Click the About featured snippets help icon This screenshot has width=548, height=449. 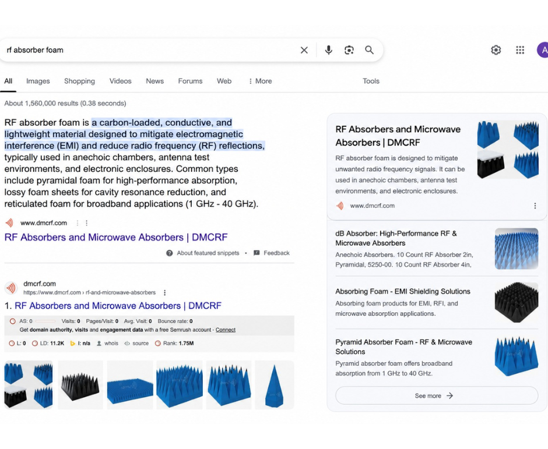tap(169, 253)
